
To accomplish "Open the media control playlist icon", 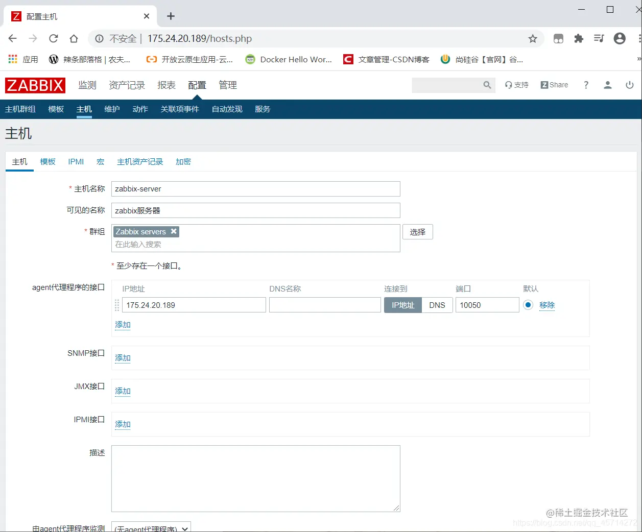I will (599, 38).
